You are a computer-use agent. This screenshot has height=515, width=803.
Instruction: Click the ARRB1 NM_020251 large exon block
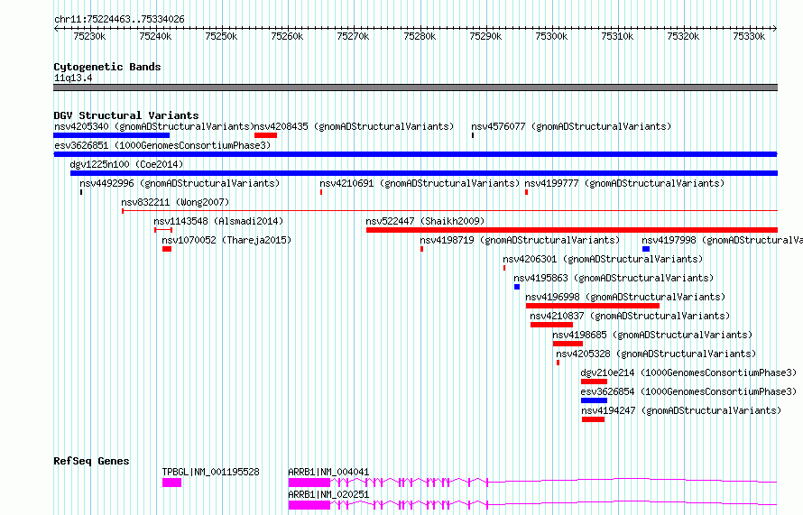pyautogui.click(x=309, y=505)
